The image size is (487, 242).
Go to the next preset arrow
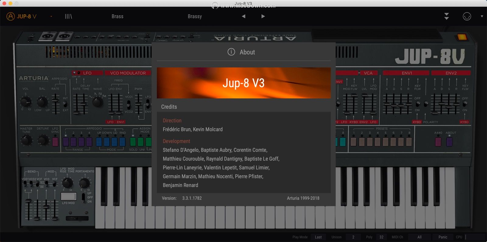point(263,16)
